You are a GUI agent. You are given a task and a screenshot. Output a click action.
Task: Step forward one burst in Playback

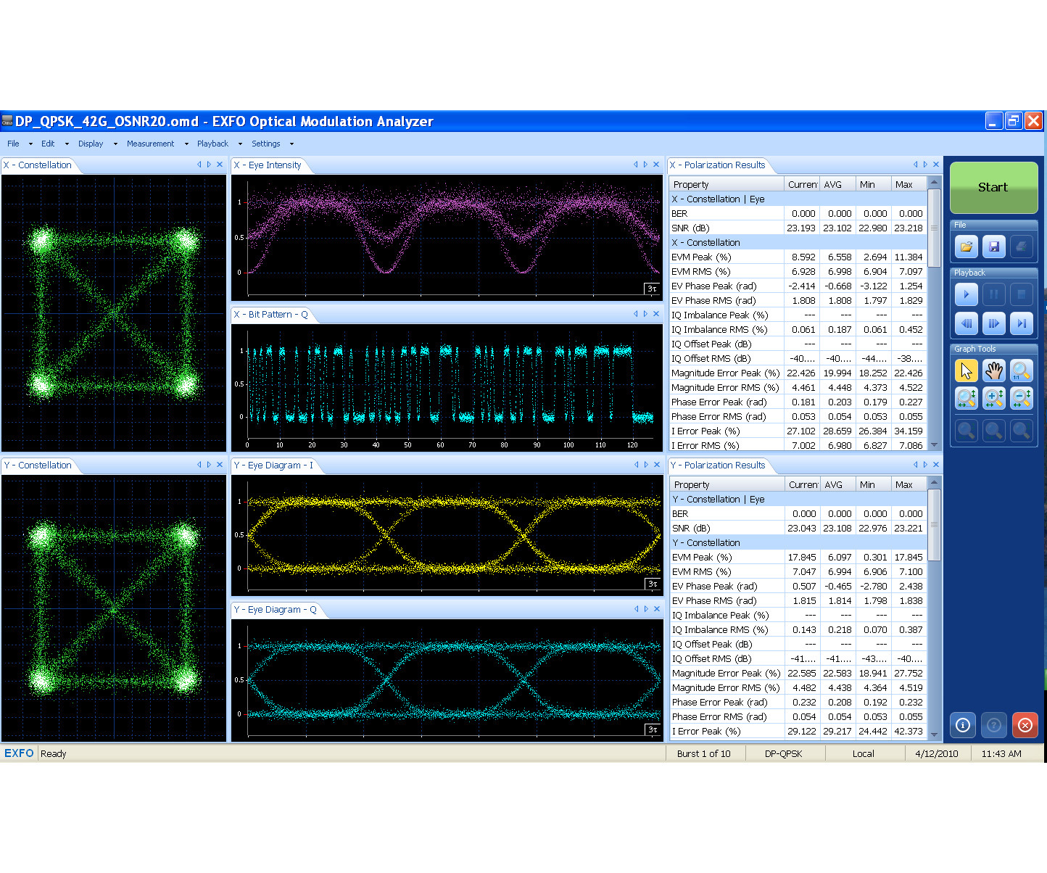pos(993,323)
